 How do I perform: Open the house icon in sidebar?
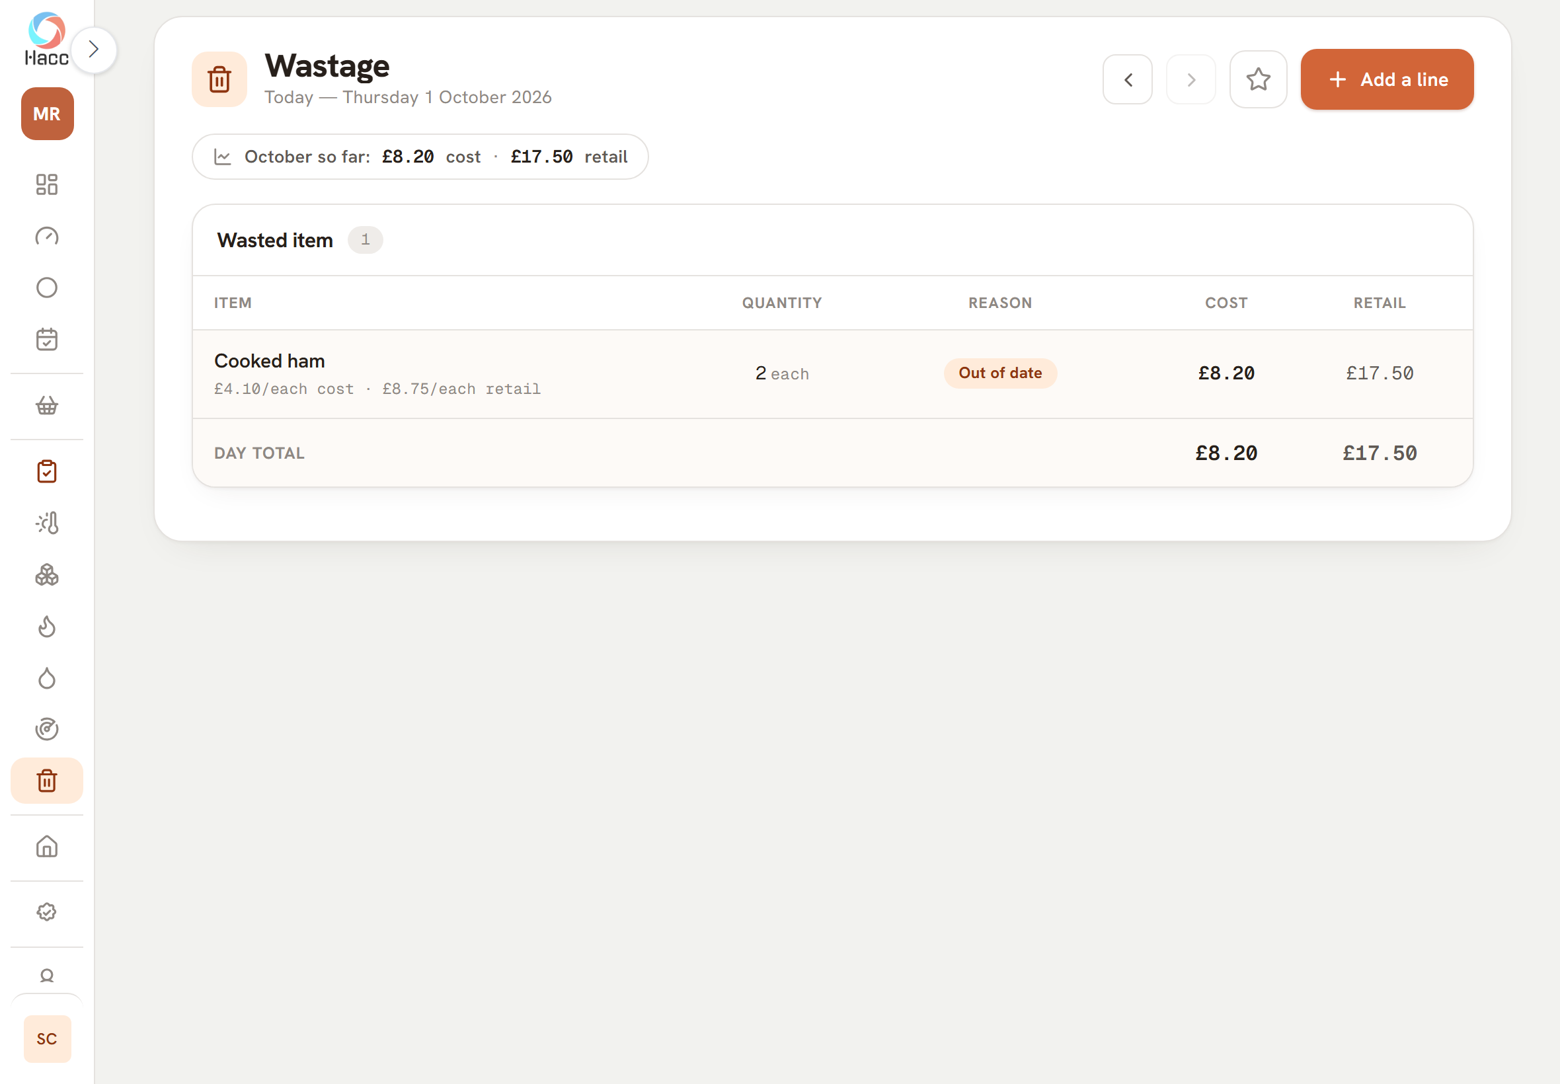[x=47, y=847]
